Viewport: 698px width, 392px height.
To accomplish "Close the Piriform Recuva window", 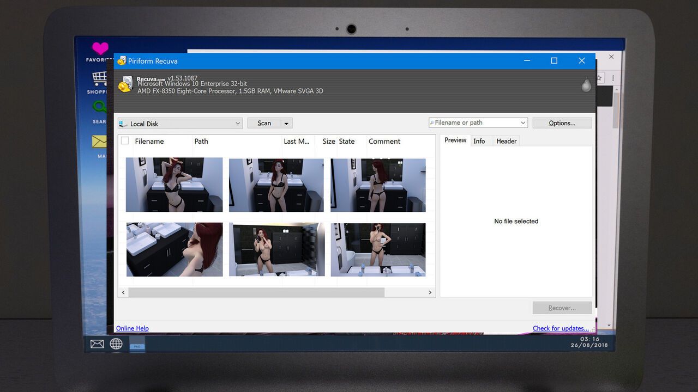I will pyautogui.click(x=581, y=61).
